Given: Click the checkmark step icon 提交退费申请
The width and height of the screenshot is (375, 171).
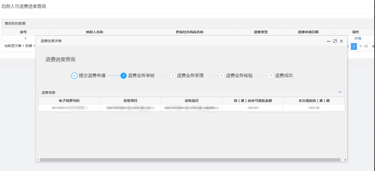Looking at the screenshot, I should pyautogui.click(x=74, y=76).
